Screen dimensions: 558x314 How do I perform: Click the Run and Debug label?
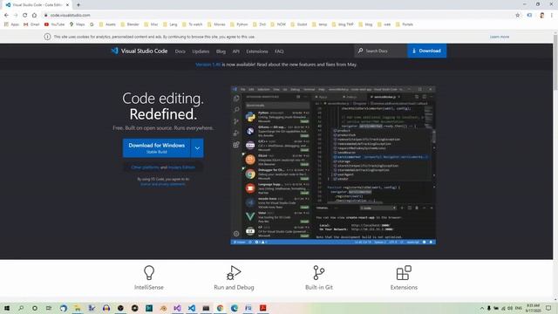234,287
